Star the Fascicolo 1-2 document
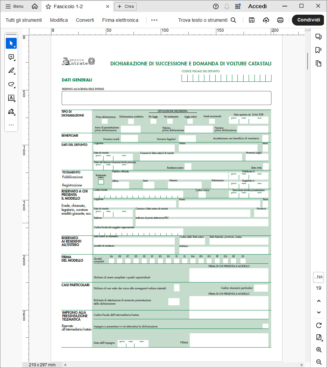 click(x=48, y=6)
